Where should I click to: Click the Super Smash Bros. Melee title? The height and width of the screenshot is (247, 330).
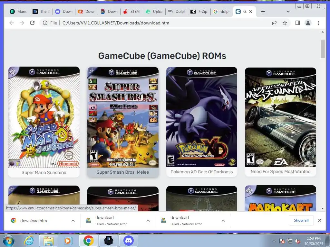tap(123, 172)
